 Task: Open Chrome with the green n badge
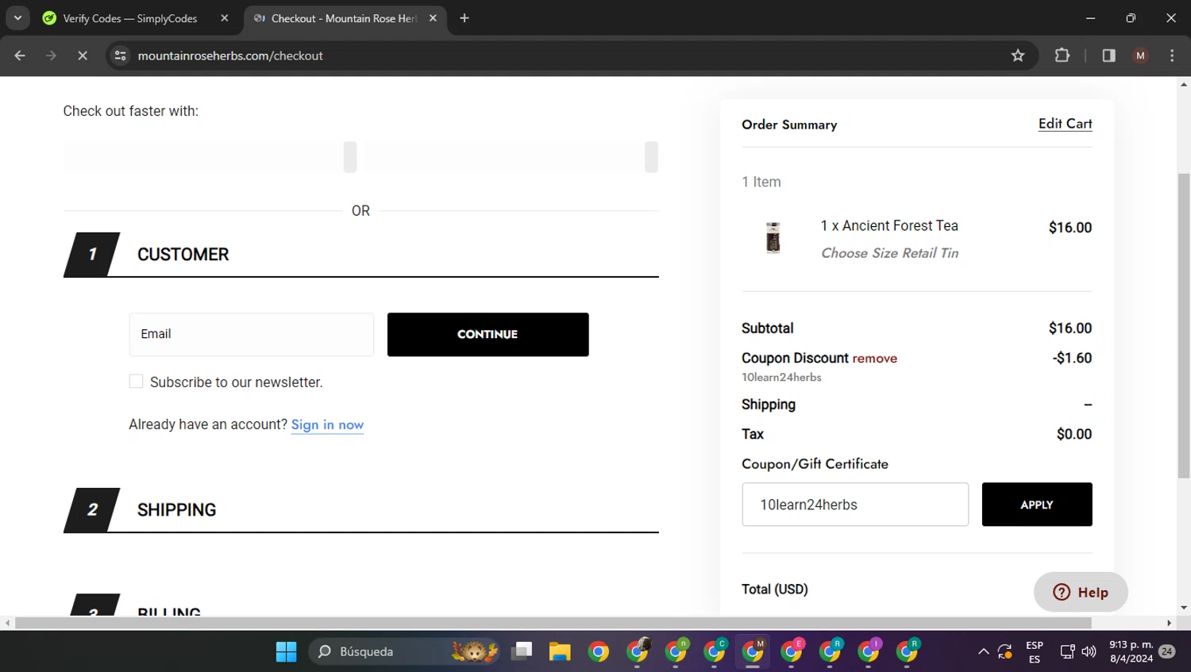coord(676,651)
